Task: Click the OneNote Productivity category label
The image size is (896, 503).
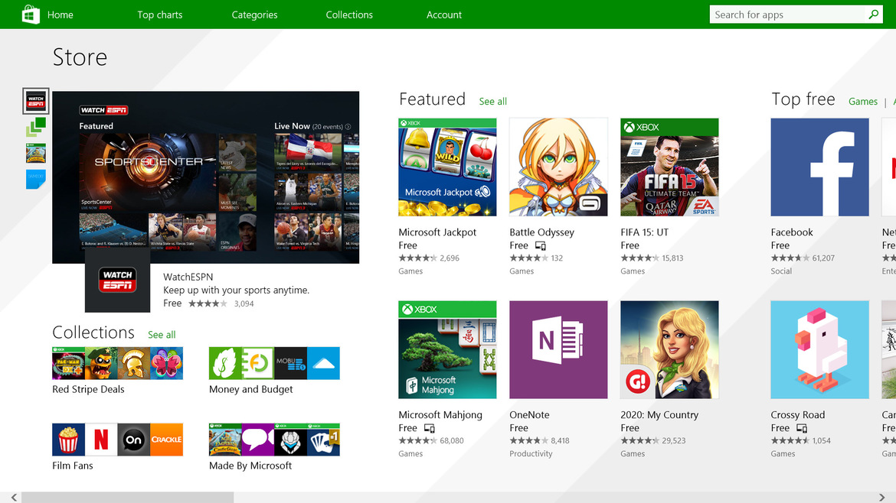Action: [x=531, y=454]
